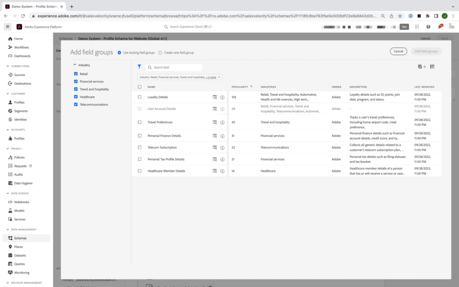Click the info icon next to Travel Preferences
Screen dimensions: 459x287
tap(222, 122)
